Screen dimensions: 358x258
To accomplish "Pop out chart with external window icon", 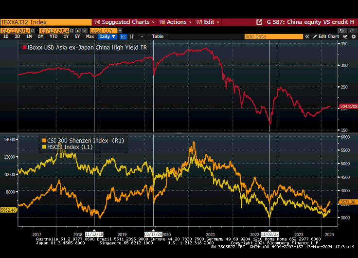I will coord(259,22).
